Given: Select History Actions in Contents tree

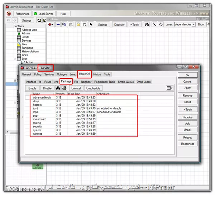Looking at the screenshot, I should [30, 52].
